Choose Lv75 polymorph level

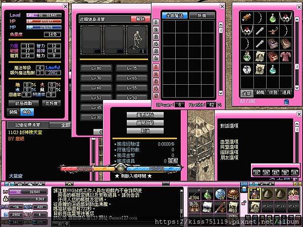[x=132, y=68]
